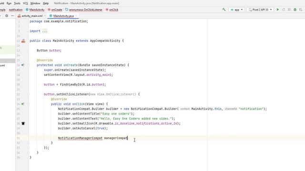Click the icon beside anonymous OnClickListener breadcrumb

point(67,9)
